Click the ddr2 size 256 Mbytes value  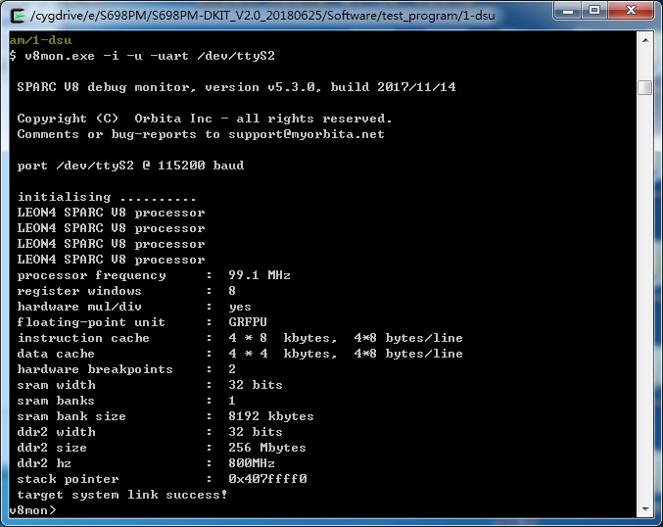coord(267,448)
